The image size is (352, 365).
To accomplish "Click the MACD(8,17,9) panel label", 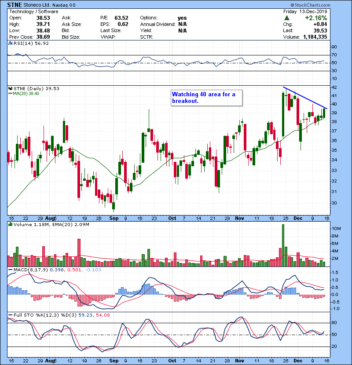I will pyautogui.click(x=31, y=270).
